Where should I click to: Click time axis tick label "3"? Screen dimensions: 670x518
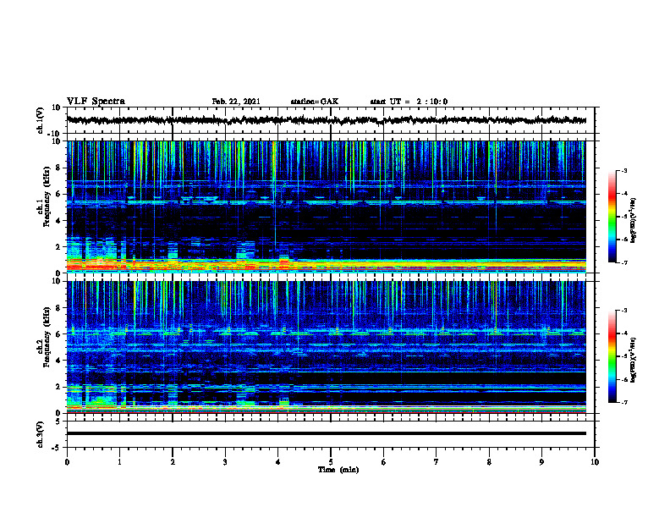click(225, 462)
